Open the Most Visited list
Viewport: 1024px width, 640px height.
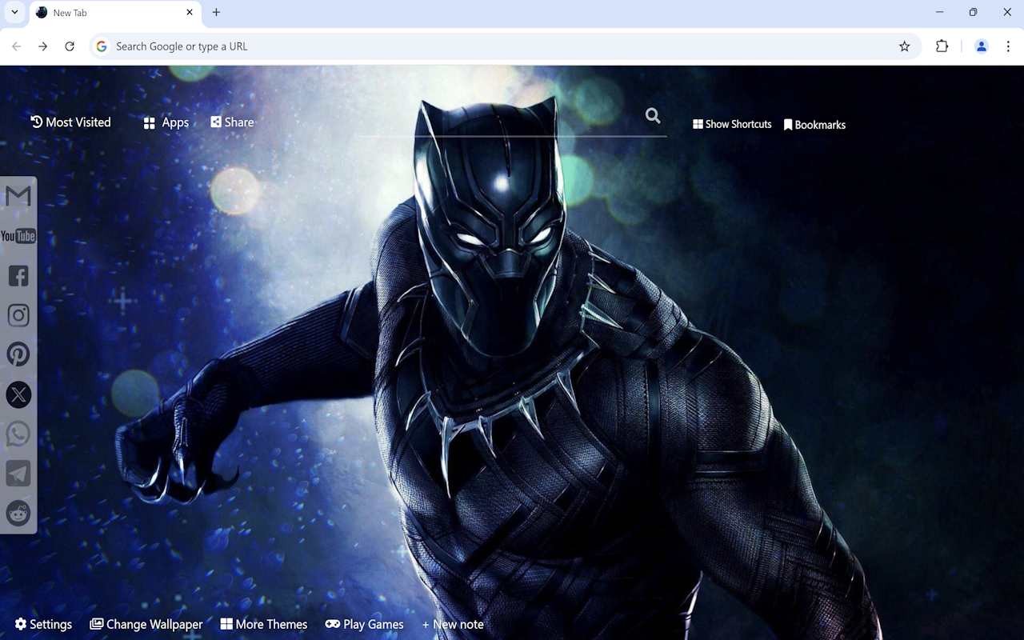[70, 122]
